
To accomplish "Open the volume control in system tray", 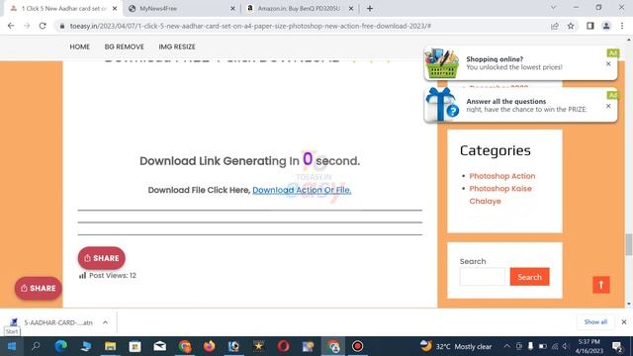I will [x=566, y=346].
